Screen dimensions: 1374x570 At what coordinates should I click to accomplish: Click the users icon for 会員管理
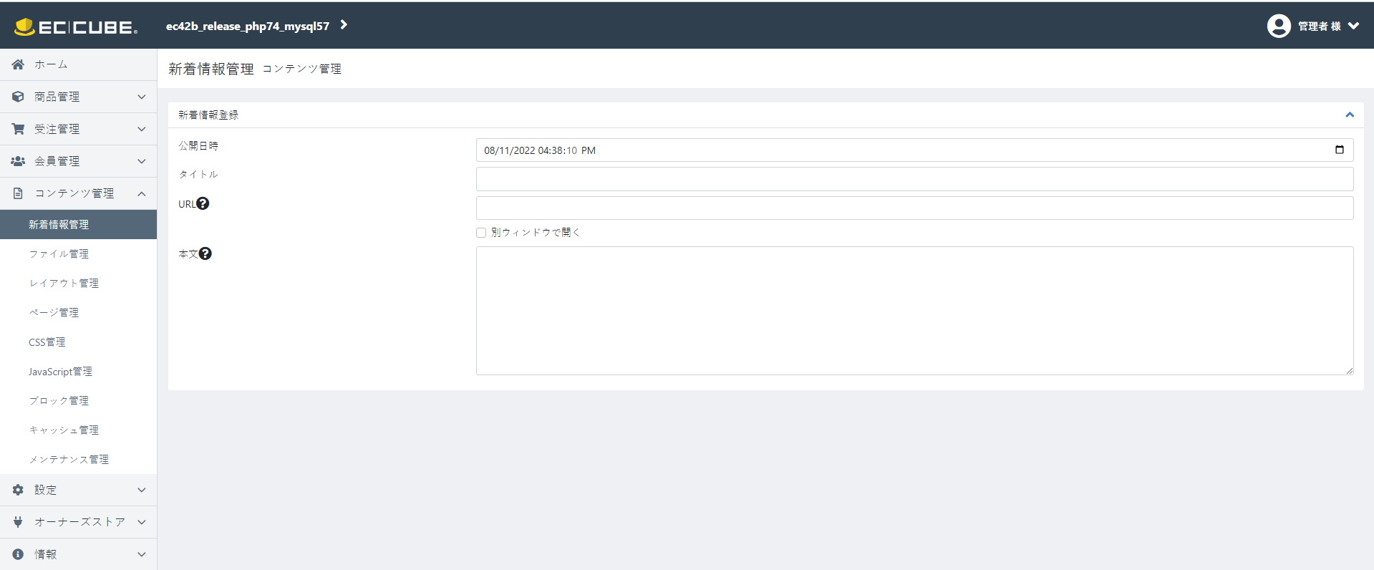(18, 161)
